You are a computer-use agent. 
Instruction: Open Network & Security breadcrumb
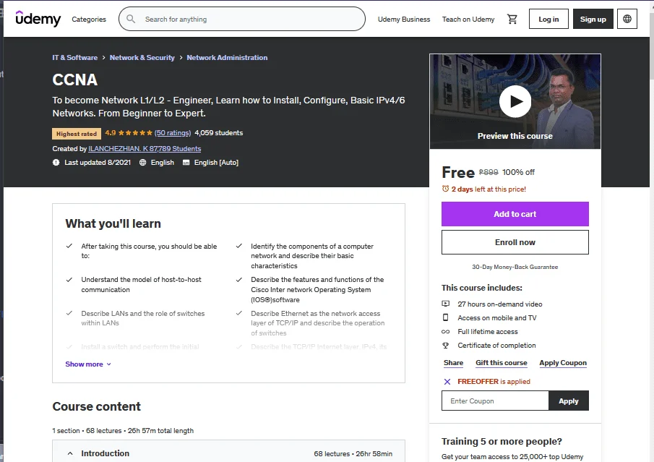coord(142,58)
